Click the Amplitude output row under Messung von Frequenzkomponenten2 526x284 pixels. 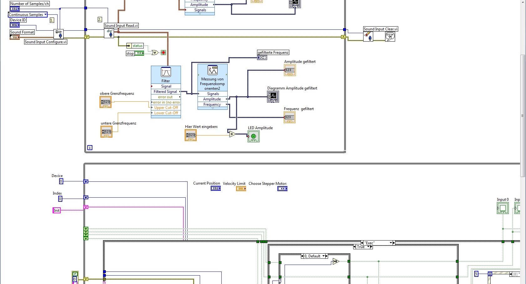pyautogui.click(x=213, y=99)
